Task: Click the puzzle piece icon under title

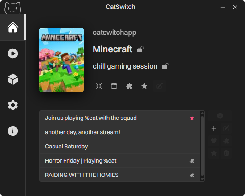Action: (x=129, y=86)
